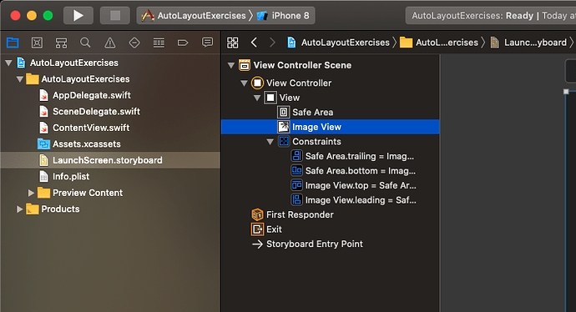Collapse the View Controller Scene
Screen dimensions: 576x312
pyautogui.click(x=231, y=65)
